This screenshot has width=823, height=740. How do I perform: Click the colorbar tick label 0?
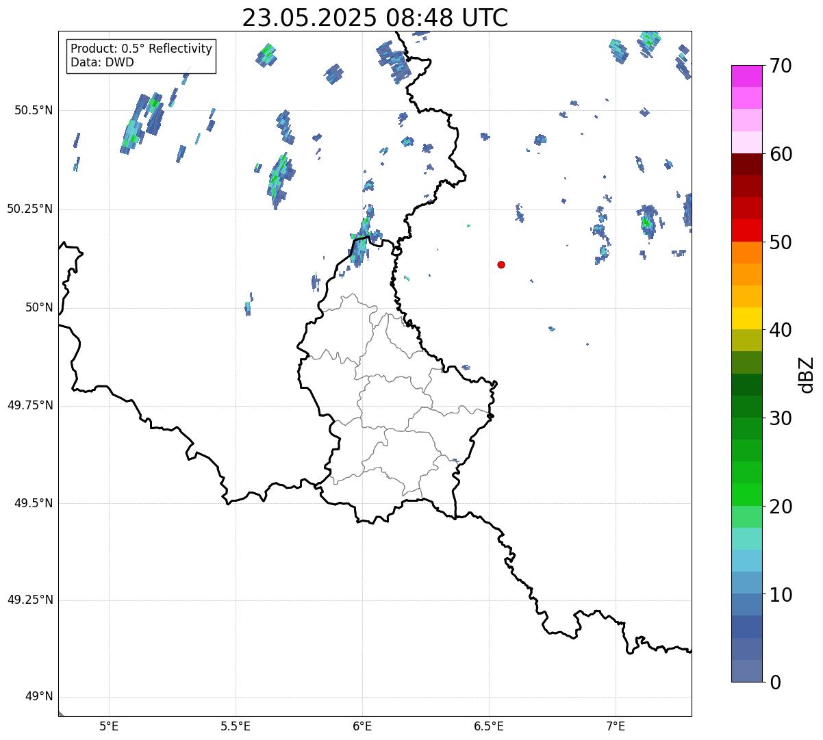tap(775, 683)
